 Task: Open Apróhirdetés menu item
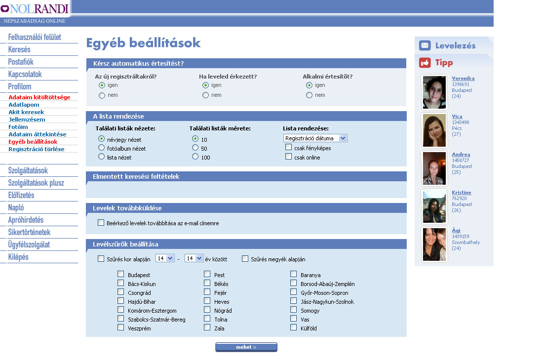tap(26, 220)
